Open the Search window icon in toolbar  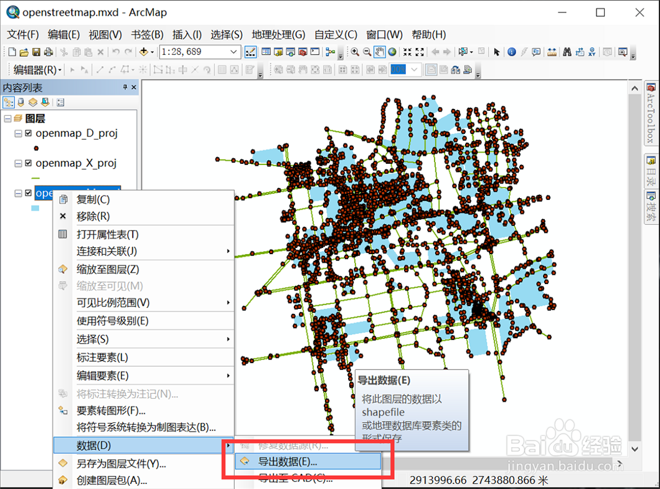(x=290, y=52)
